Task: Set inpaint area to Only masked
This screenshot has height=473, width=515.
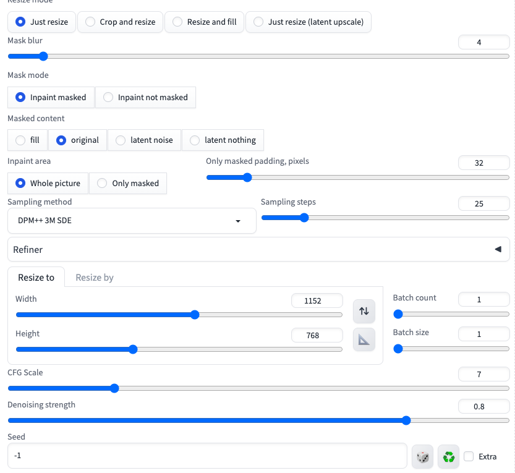Action: tap(128, 183)
